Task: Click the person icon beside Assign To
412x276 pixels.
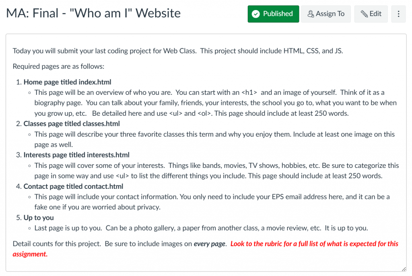Action: coord(311,14)
